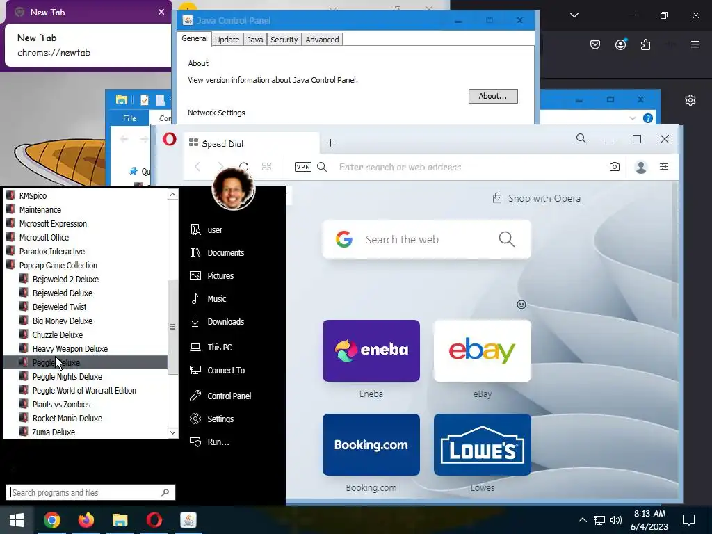Open the Firefox list all tabs chevron
Viewport: 712px width, 534px height.
(x=574, y=15)
